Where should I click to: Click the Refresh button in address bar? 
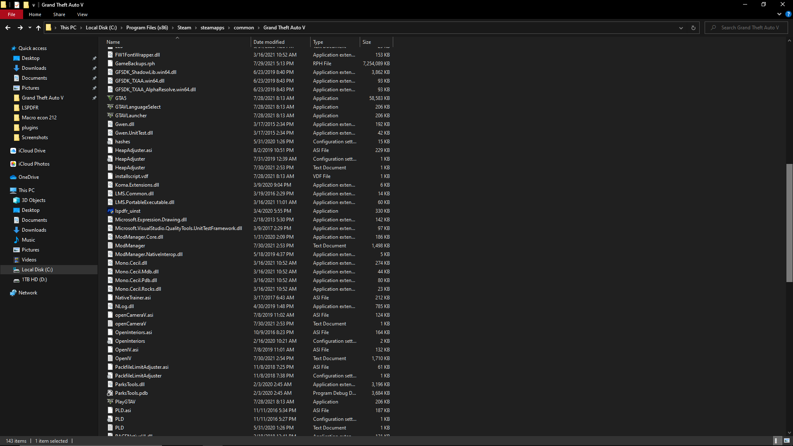point(693,28)
